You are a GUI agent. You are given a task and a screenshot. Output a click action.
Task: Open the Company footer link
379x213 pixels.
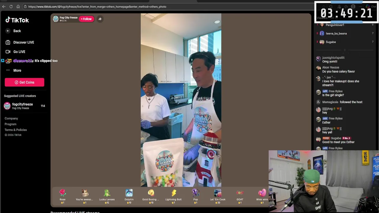(11, 118)
